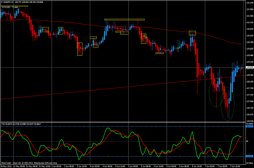Click the lower blue TDI level value tag
Screen dimensions: 254x168
coord(250,156)
